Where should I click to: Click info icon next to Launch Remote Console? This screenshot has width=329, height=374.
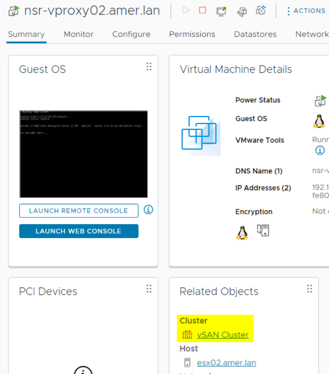click(x=148, y=210)
